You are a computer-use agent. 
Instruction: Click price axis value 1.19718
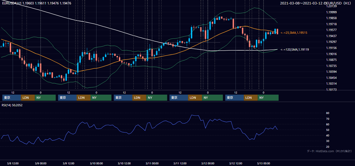pos(331,24)
